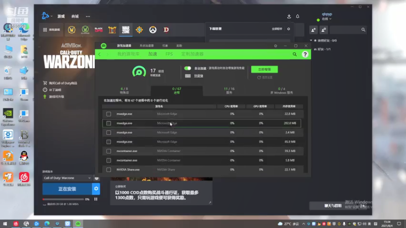Open 补丁说明 patch notes link

[55, 90]
